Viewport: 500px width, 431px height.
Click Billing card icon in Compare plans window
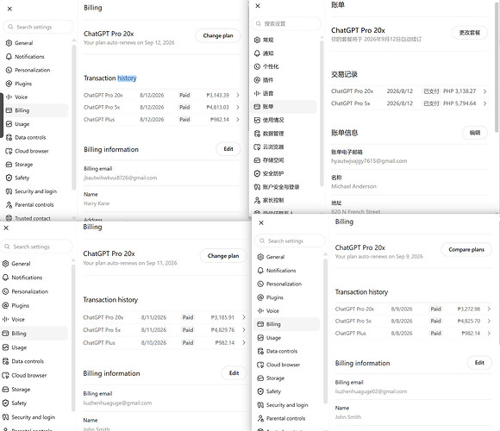tap(260, 324)
